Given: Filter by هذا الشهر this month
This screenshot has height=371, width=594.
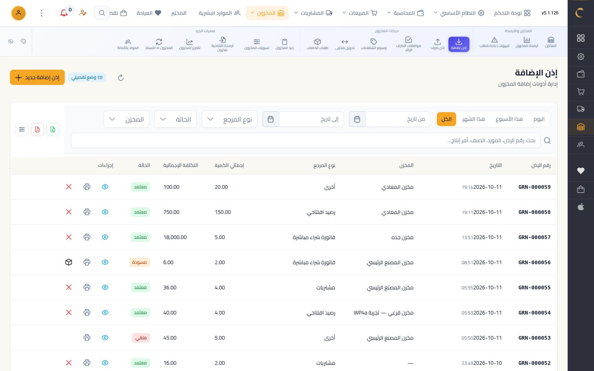Looking at the screenshot, I should (474, 119).
